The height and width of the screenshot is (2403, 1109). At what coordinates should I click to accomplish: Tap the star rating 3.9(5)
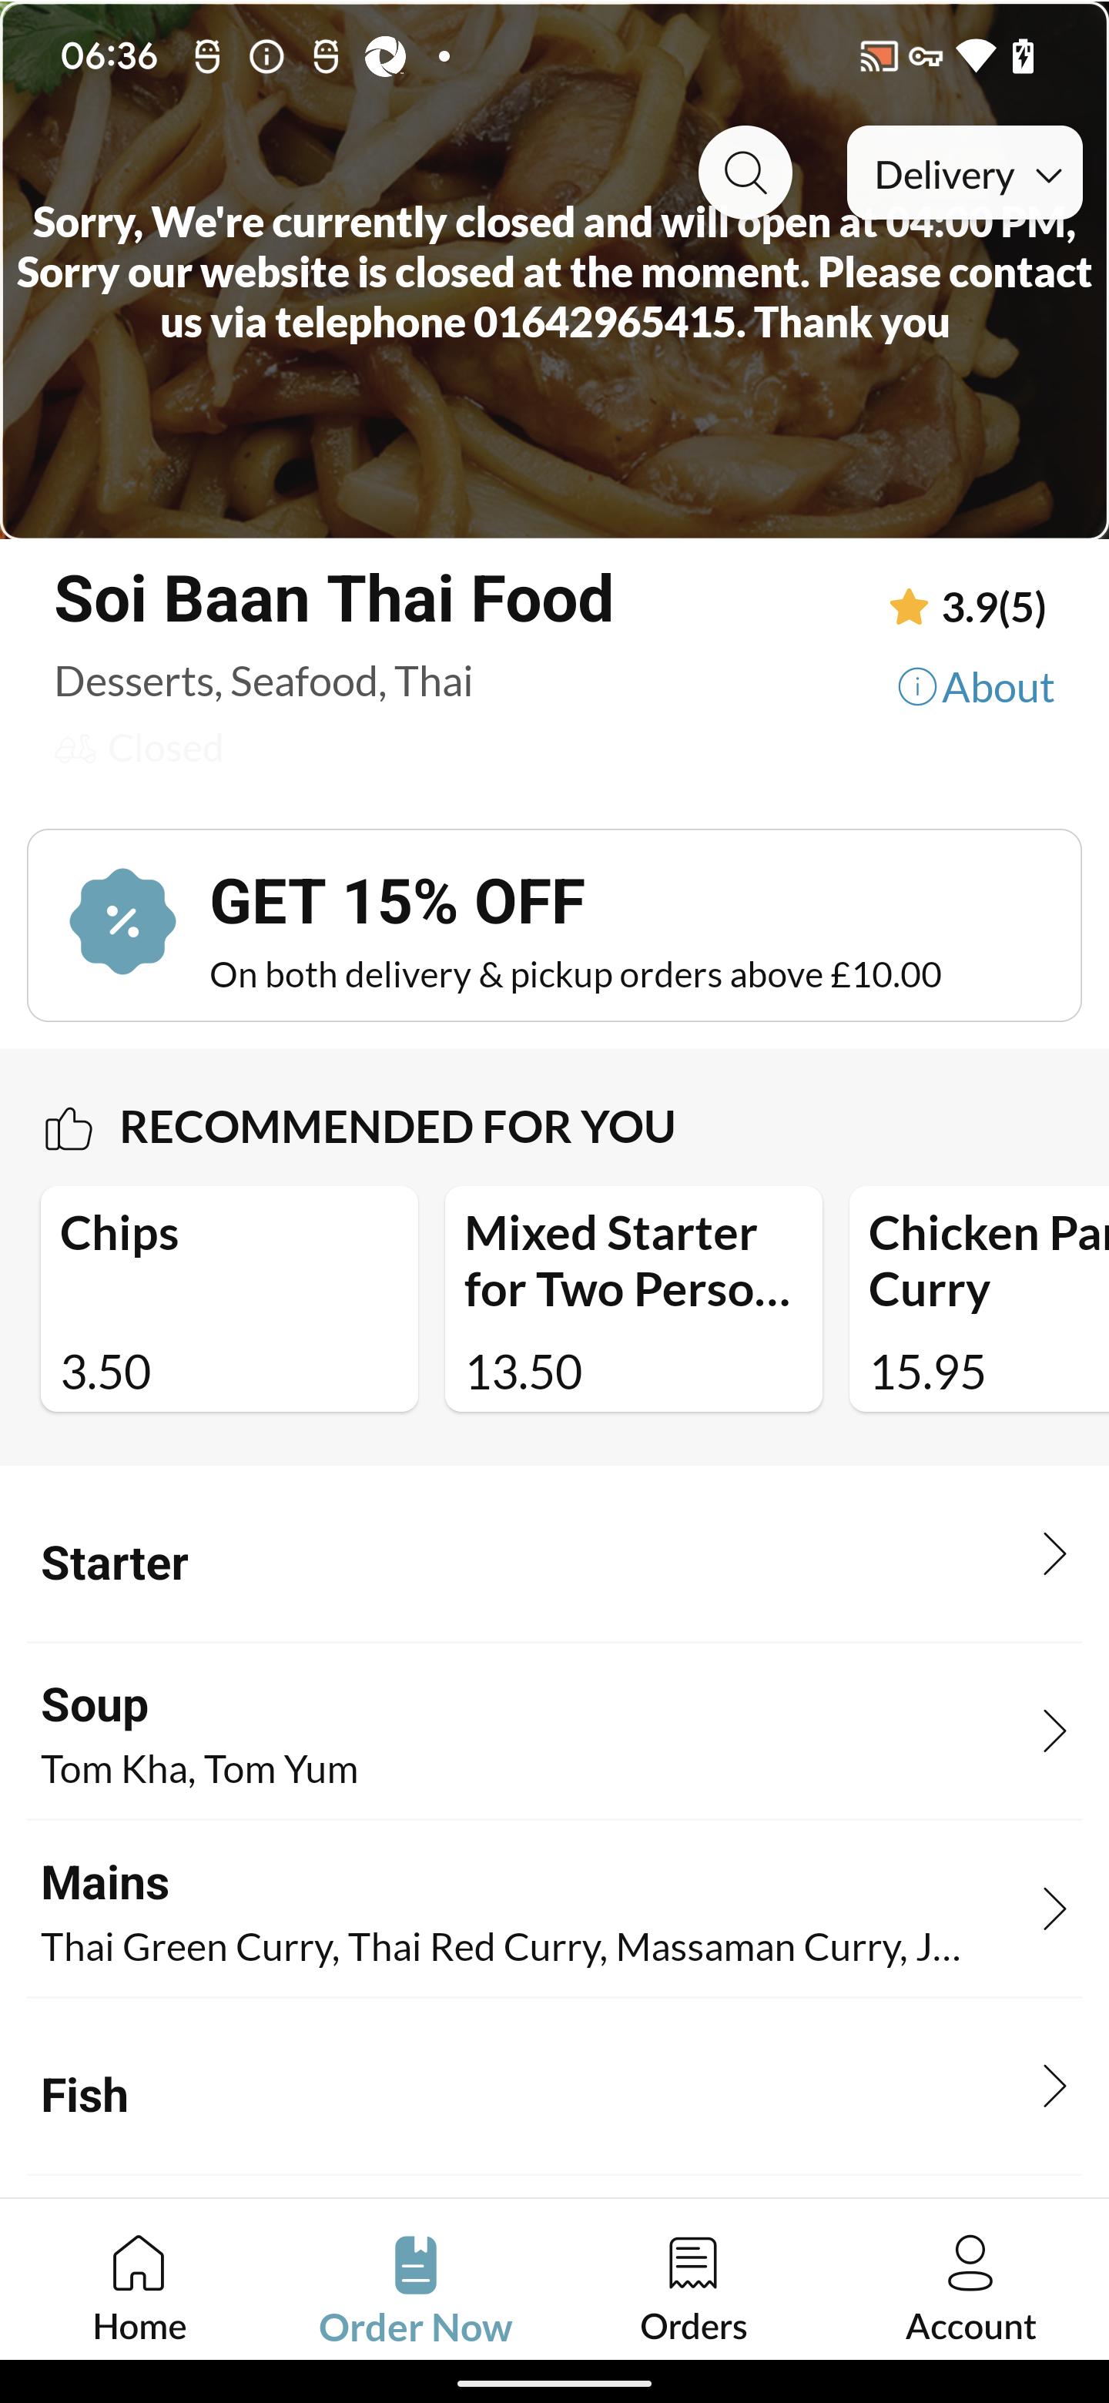point(967,607)
